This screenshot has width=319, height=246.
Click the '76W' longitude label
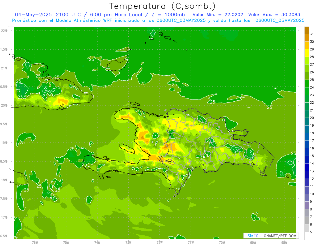coord(35,243)
